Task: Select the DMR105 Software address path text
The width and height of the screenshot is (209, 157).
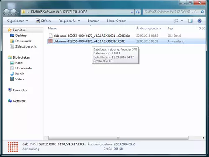Action: click(59, 12)
